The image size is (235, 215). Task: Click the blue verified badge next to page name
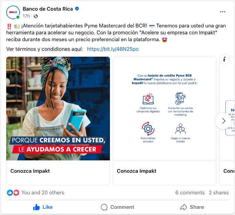[77, 9]
